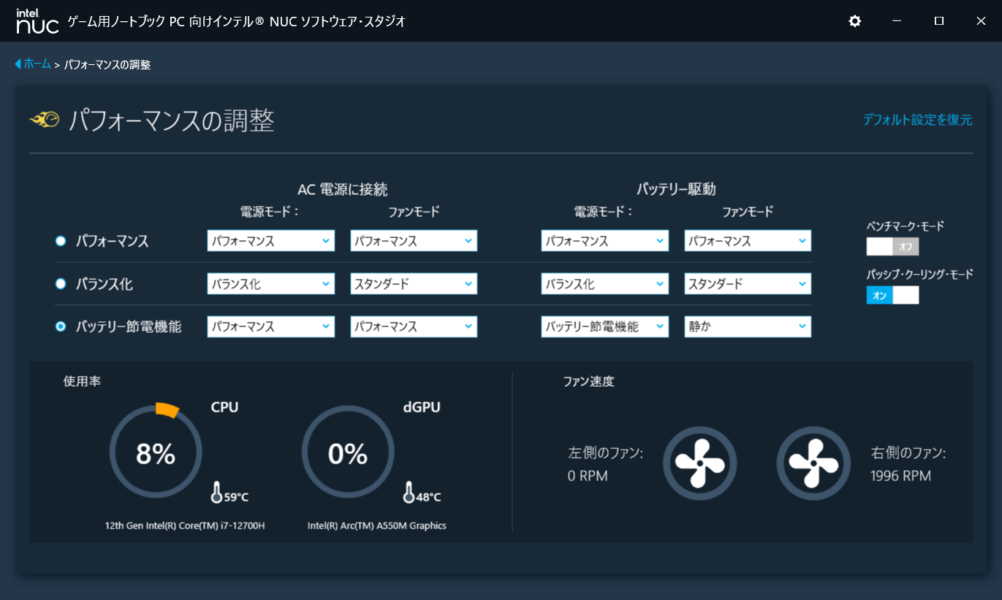Toggle パッシブ・クーリング・モード switch off

click(892, 295)
